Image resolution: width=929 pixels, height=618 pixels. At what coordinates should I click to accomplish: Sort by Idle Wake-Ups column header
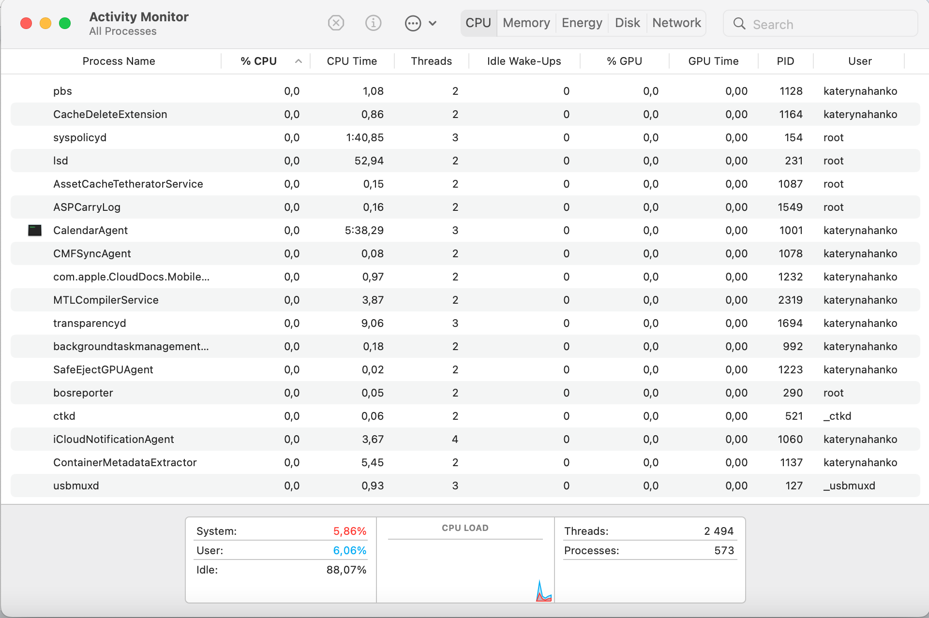click(x=524, y=61)
